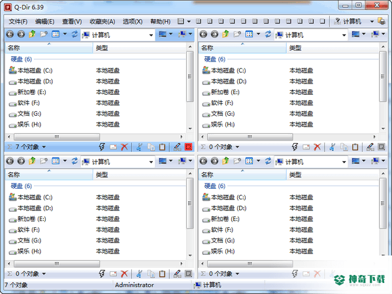Sort by 名称 column in top-left pane
Screen dimensions: 392x294
tap(49, 48)
